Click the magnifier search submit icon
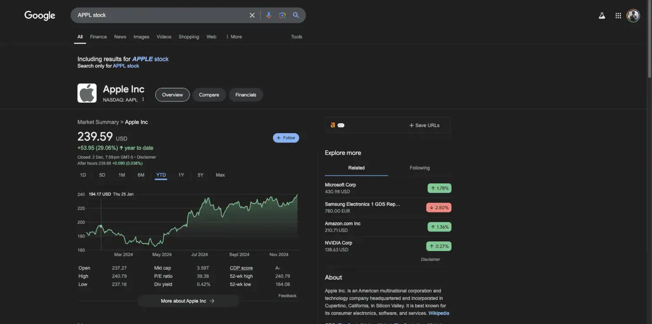 tap(296, 15)
